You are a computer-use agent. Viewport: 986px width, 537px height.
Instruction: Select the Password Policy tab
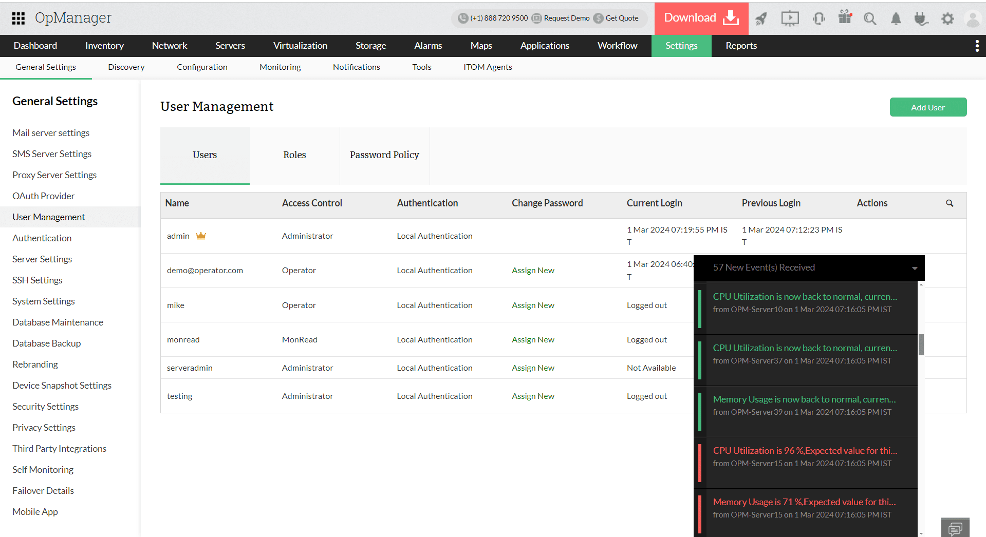click(x=385, y=156)
